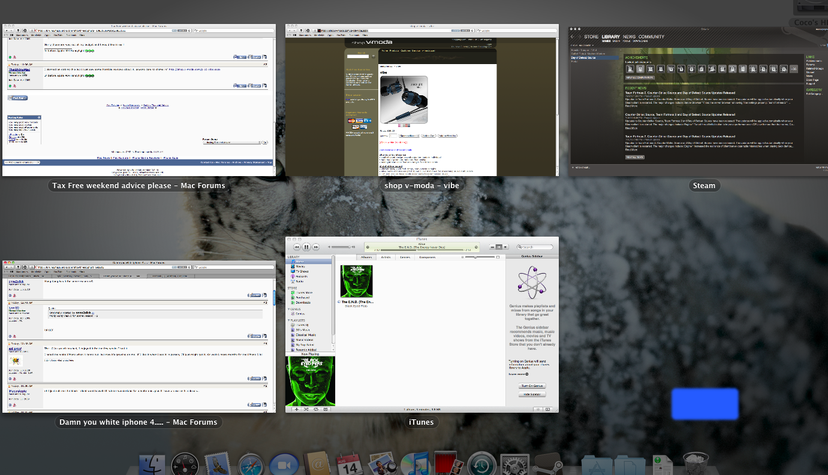Toggle repeat in iTunes bottom bar
Viewport: 828px width, 475px height.
[x=316, y=409]
